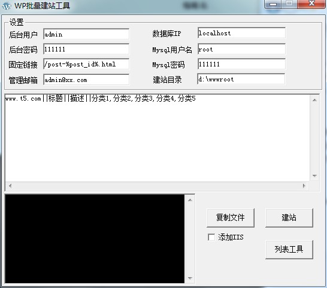
Task: Click the site list's scroll right arrow
Action: pyautogui.click(x=304, y=186)
